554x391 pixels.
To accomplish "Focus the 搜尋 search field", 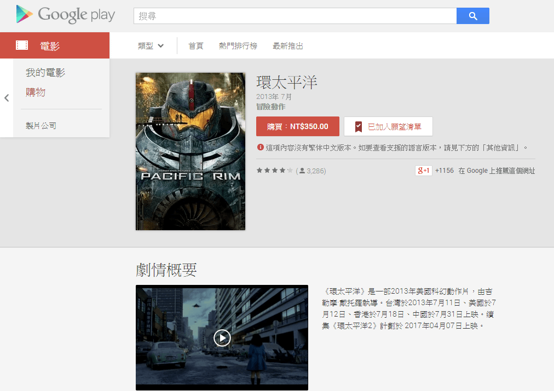I will coord(295,16).
